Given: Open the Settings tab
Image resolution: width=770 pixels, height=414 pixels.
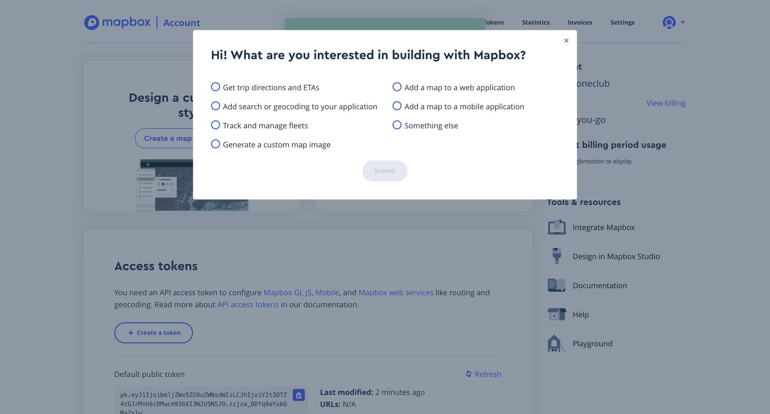Looking at the screenshot, I should click(x=622, y=22).
